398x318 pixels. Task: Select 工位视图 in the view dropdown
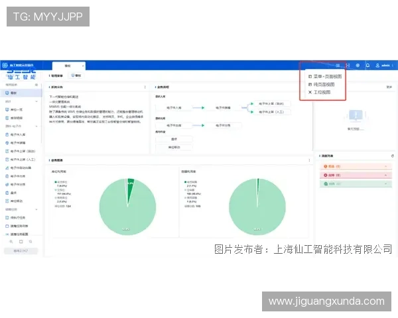(x=319, y=92)
